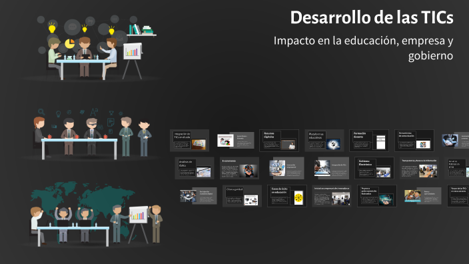This screenshot has height=264, width=469.
Task: Open the 'Recursos digitales' slide thumbnail
Action: 279,141
